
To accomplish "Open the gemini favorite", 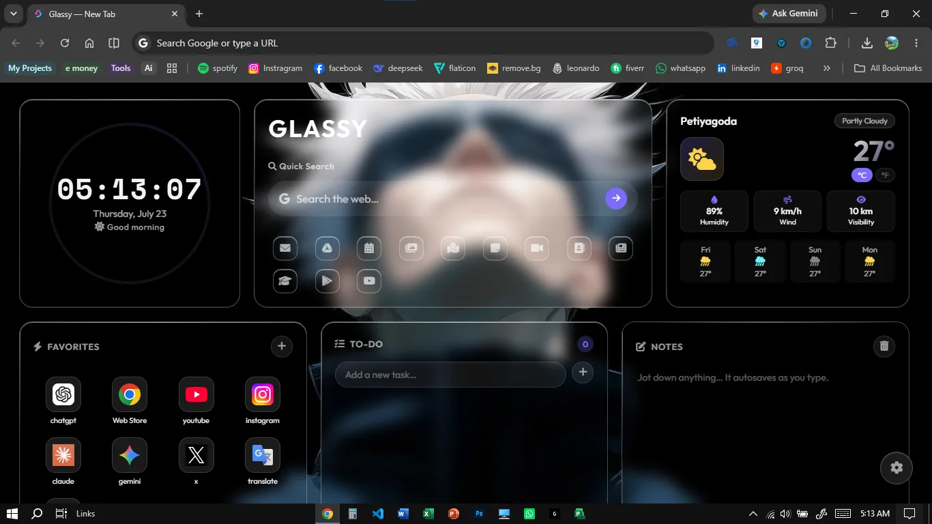I will click(x=130, y=462).
